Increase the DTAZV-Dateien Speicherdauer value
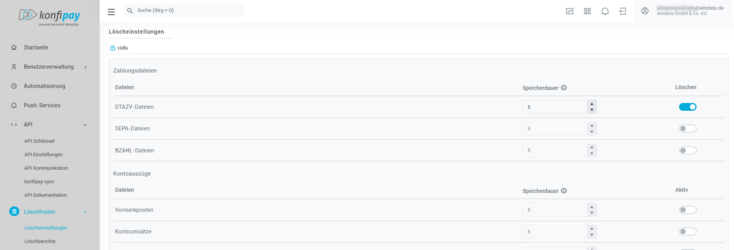734x250 pixels. click(x=592, y=104)
